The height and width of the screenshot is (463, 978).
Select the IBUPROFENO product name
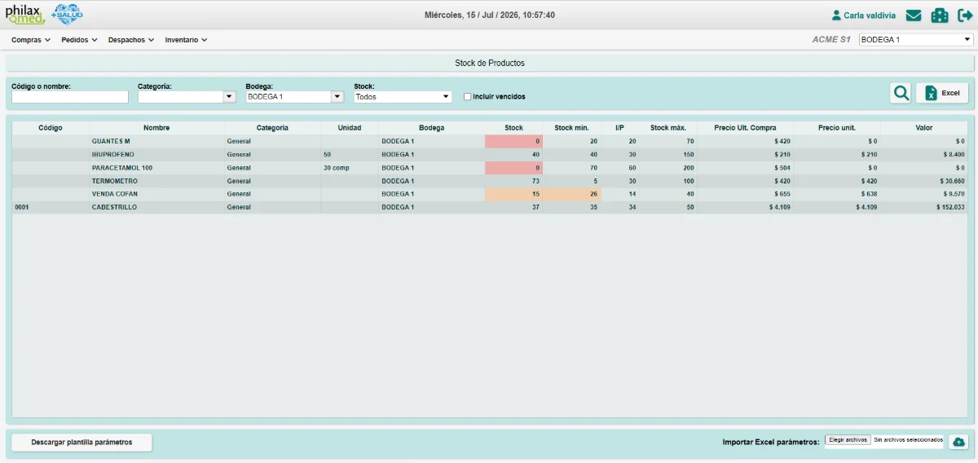pos(113,154)
